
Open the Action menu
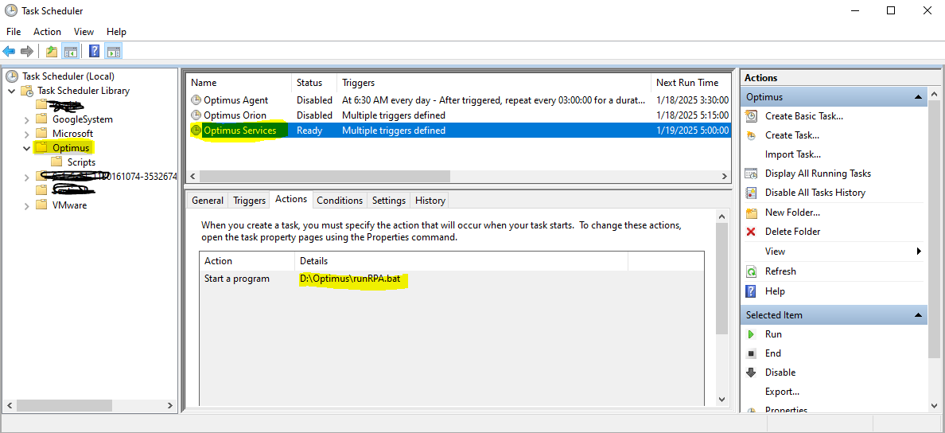(47, 32)
